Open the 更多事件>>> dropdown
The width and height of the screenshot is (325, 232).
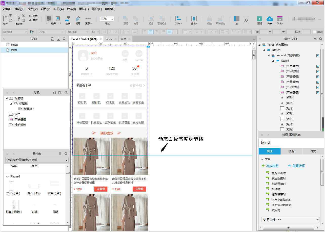coord(290,220)
